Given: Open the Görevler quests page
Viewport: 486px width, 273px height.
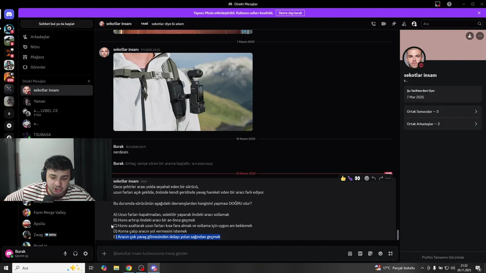Looking at the screenshot, I should (57, 67).
